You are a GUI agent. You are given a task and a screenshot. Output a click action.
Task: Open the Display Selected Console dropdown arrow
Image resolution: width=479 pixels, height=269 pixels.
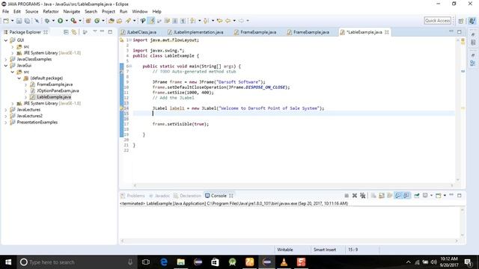(431, 196)
